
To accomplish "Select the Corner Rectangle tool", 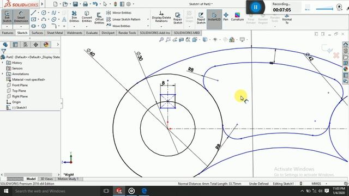I will (33, 20).
